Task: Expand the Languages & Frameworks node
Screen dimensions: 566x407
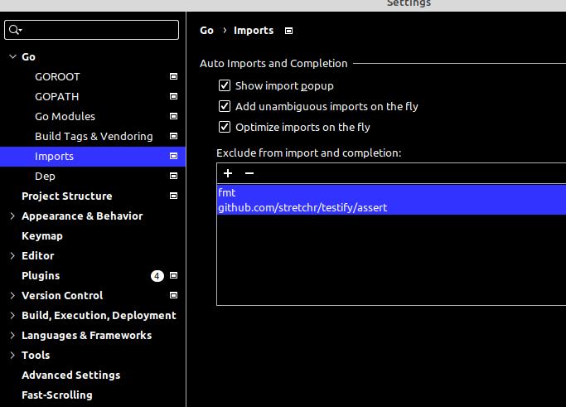Action: coord(12,335)
